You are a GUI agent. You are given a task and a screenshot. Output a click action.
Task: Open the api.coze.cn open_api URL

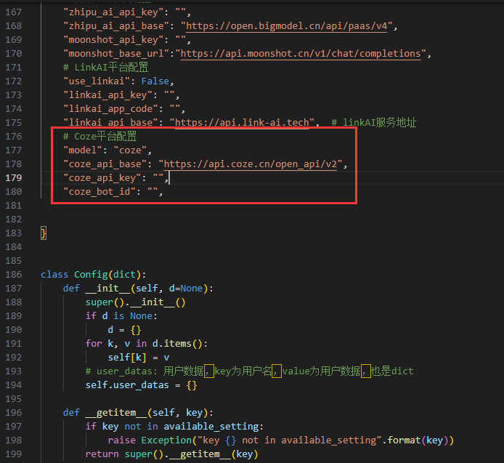251,164
